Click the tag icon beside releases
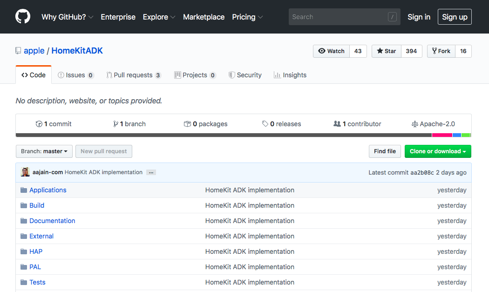This screenshot has width=489, height=292. pos(265,124)
